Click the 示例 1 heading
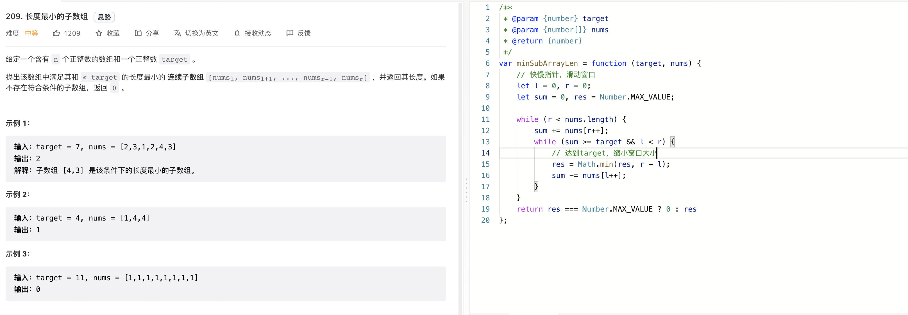Viewport: 908px width, 315px height. [x=18, y=123]
